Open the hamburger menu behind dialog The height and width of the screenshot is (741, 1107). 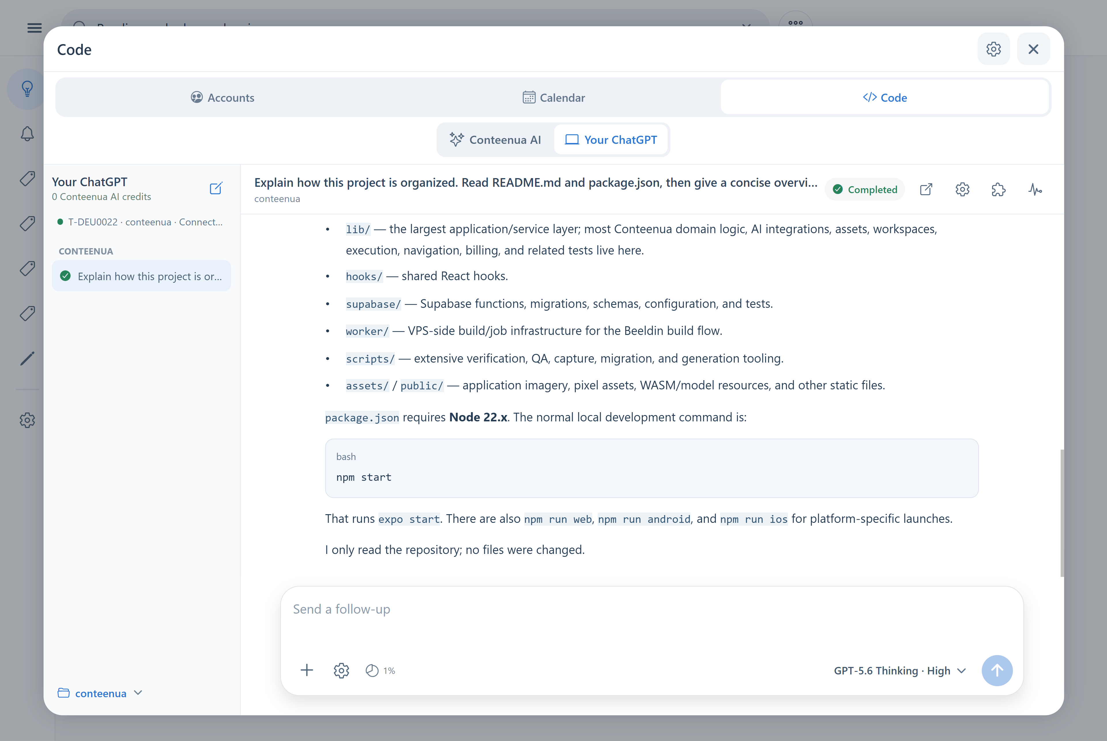click(x=34, y=27)
